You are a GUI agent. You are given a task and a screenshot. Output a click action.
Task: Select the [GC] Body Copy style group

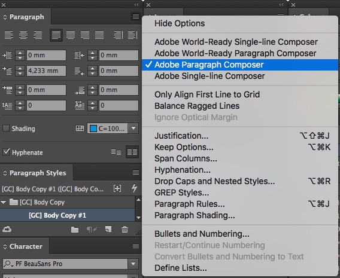67,202
